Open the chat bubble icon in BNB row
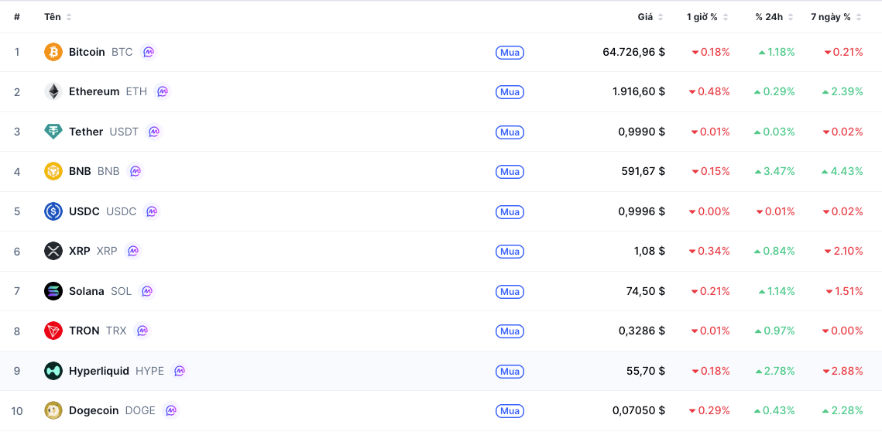Screen dimensions: 882x432 click(136, 171)
